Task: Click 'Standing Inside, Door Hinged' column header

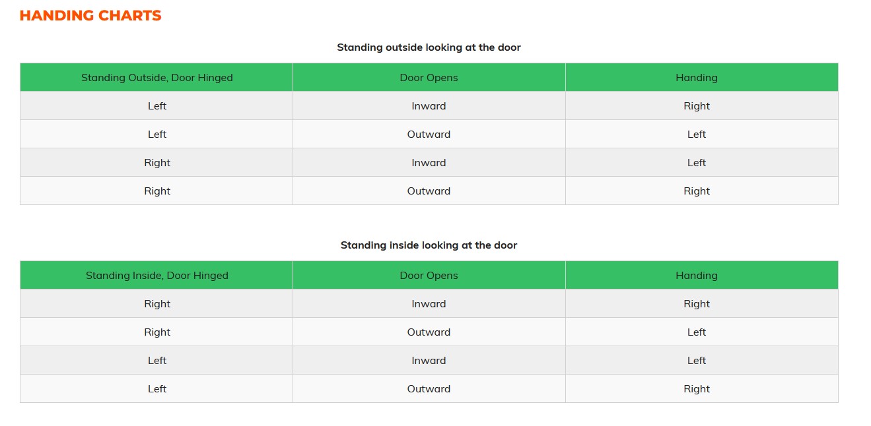Action: click(157, 275)
